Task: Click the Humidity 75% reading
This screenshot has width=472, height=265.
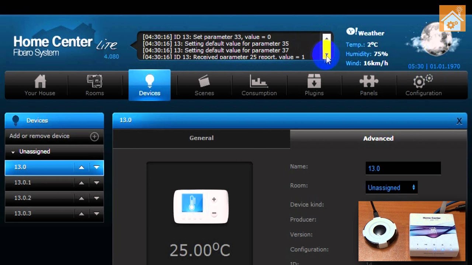Action: coord(367,54)
